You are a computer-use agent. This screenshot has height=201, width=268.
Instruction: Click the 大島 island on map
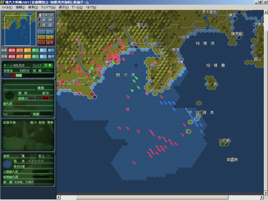tap(211, 83)
